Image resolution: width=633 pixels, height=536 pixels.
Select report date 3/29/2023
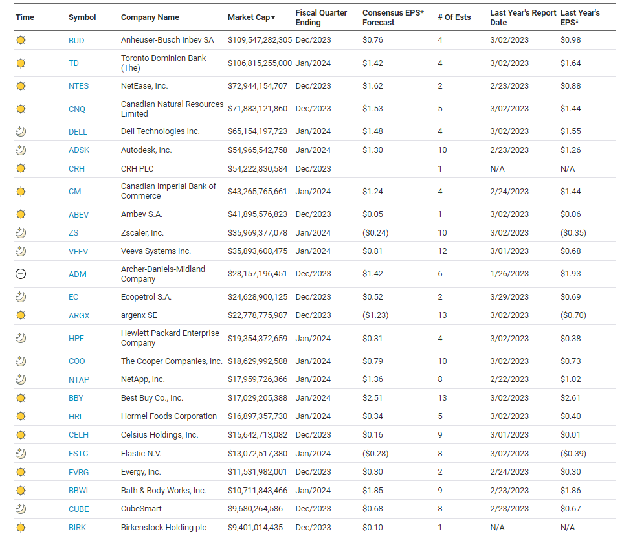(x=509, y=297)
